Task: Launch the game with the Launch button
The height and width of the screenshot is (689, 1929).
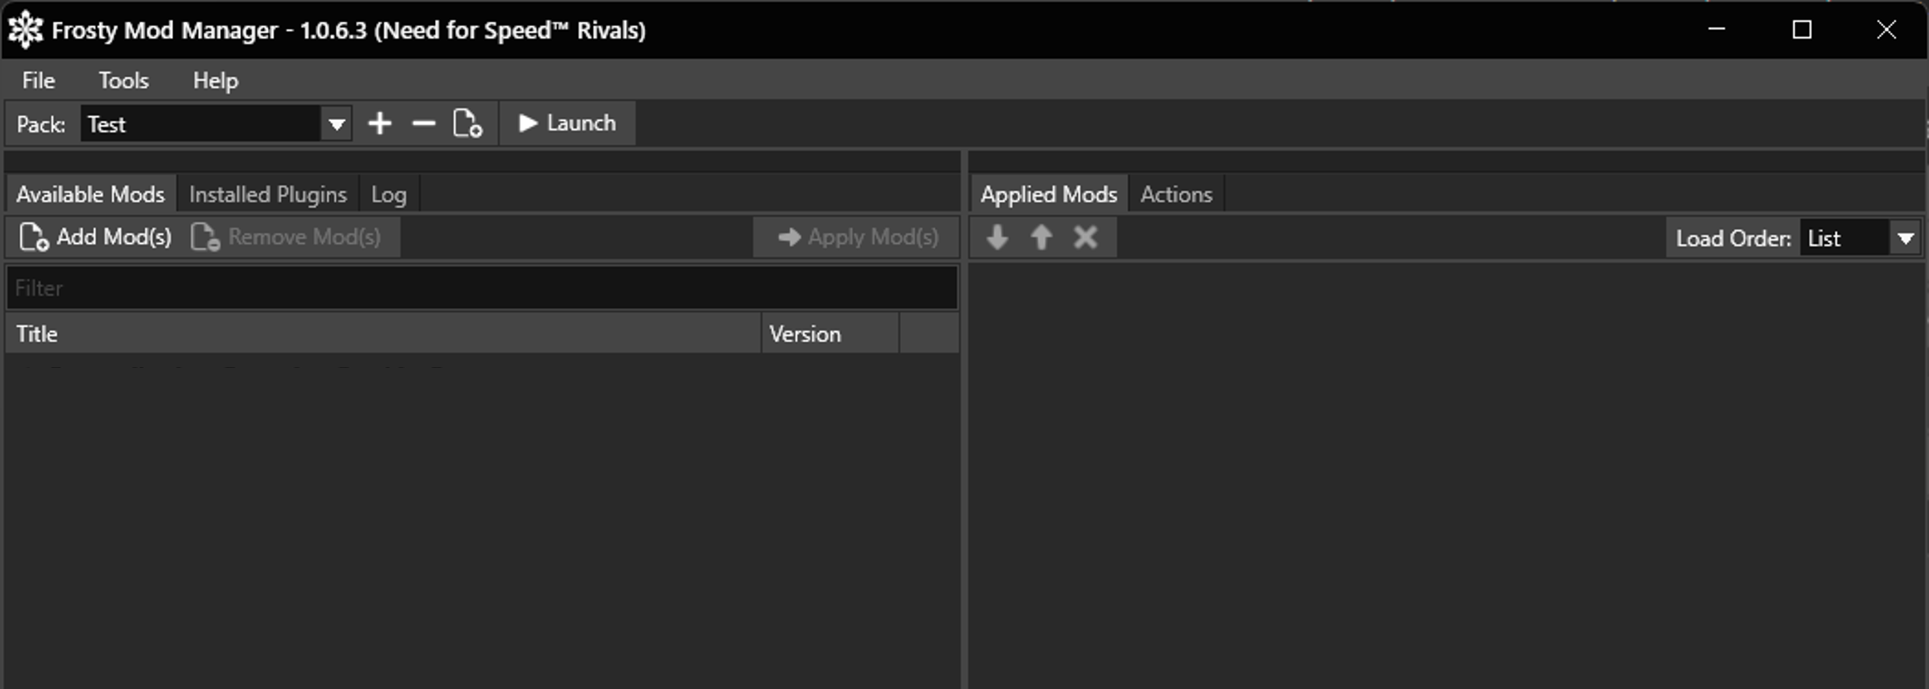Action: pyautogui.click(x=568, y=124)
